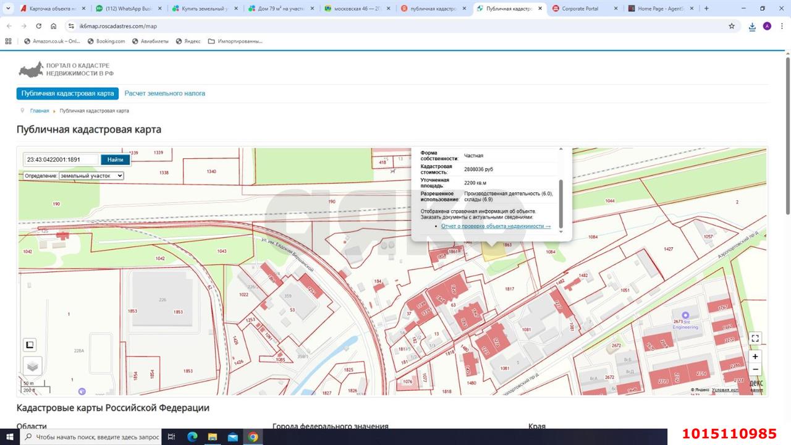This screenshot has width=791, height=445.
Task: Zoom in the map with plus button
Action: (x=755, y=357)
